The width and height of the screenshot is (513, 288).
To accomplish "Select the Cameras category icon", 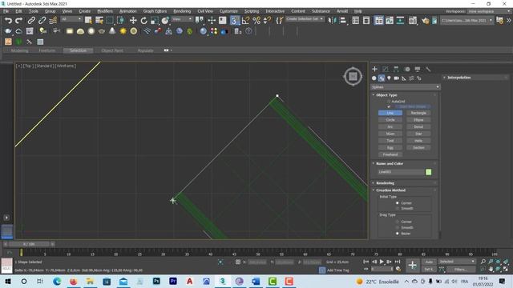I will click(x=397, y=78).
